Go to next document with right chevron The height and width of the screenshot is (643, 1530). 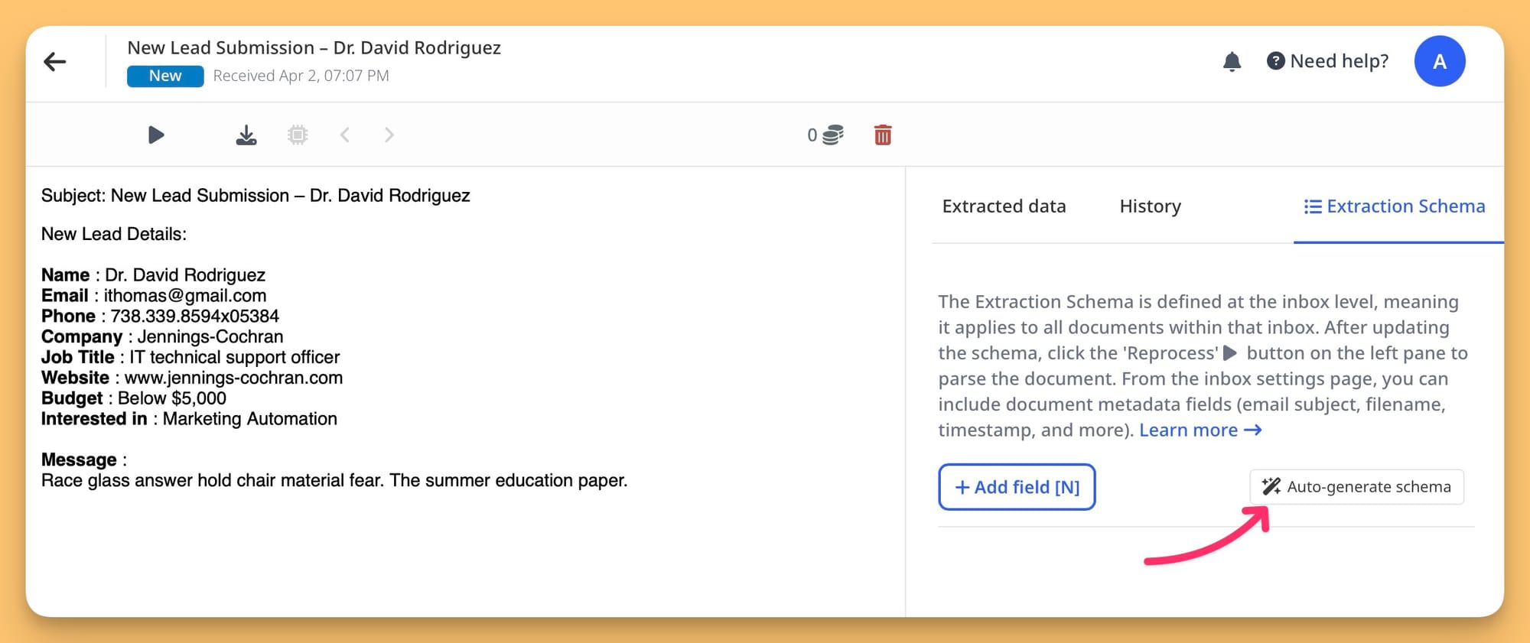click(x=389, y=135)
